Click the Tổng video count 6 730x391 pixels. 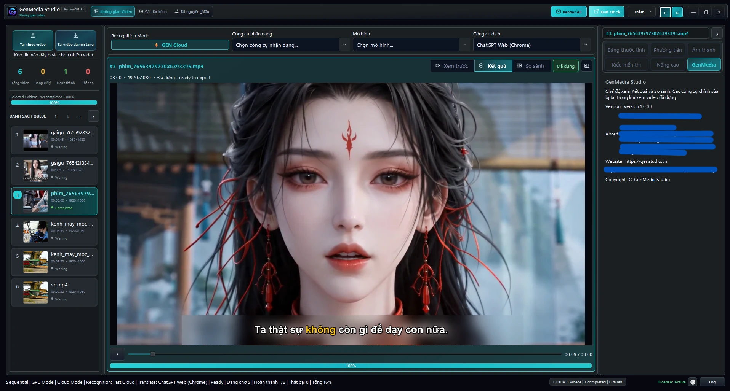coord(20,72)
